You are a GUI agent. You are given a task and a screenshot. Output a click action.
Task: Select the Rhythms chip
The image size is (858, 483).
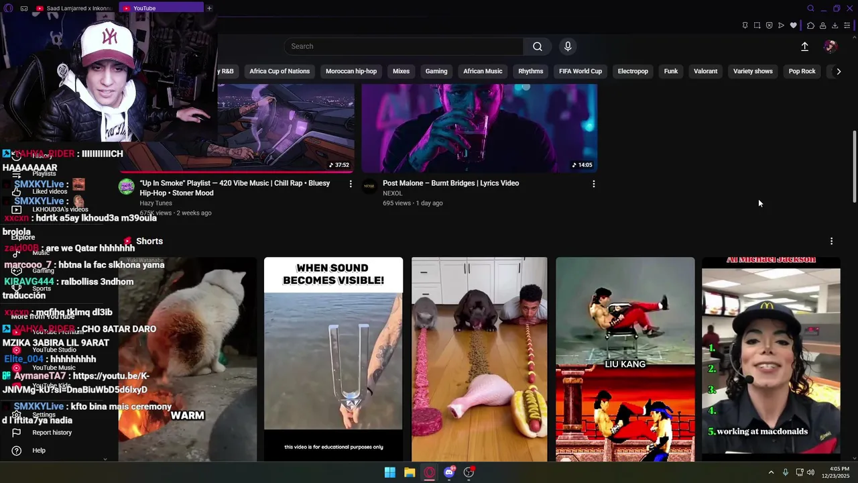coord(530,71)
